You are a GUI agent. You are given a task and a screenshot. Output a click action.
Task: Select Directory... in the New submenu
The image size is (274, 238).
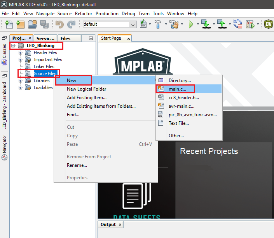click(189, 80)
